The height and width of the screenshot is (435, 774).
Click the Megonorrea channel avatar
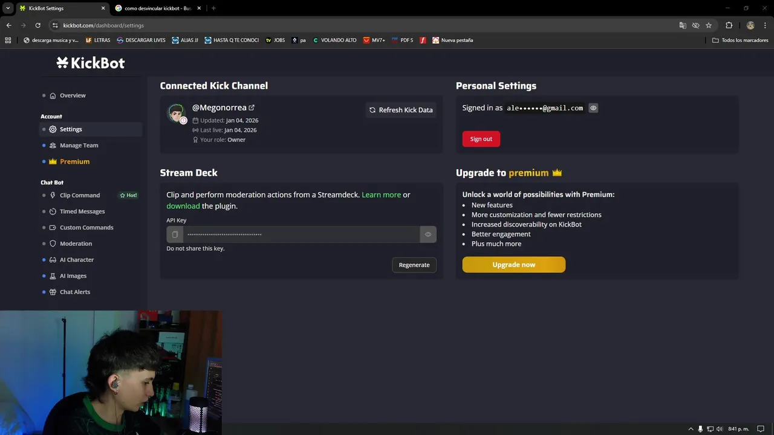click(x=176, y=113)
